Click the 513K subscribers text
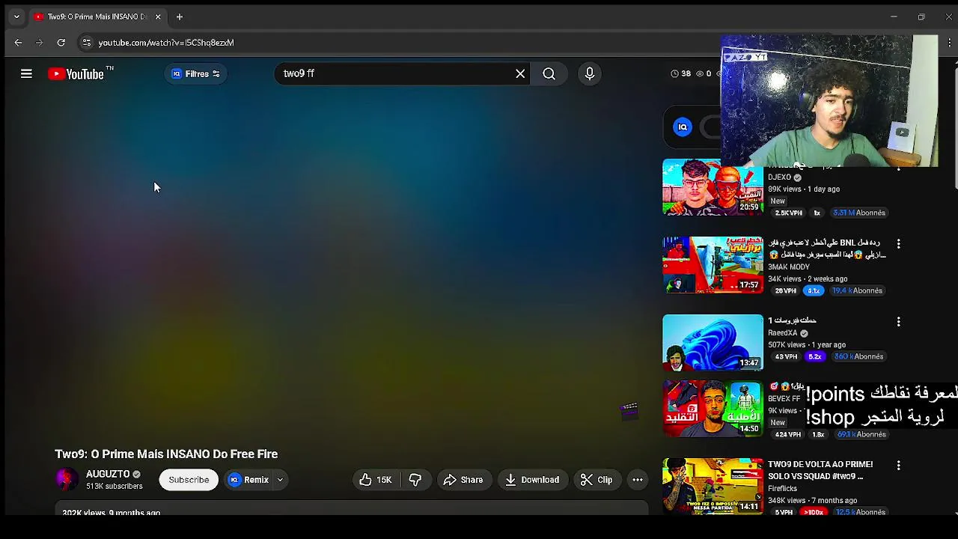The width and height of the screenshot is (958, 539). pos(114,487)
